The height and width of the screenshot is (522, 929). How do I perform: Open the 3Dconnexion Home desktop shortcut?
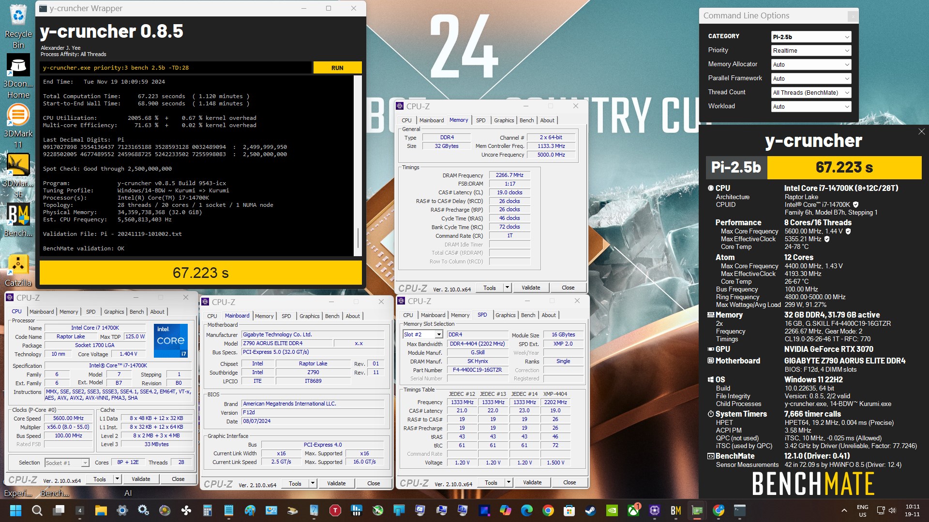point(18,75)
